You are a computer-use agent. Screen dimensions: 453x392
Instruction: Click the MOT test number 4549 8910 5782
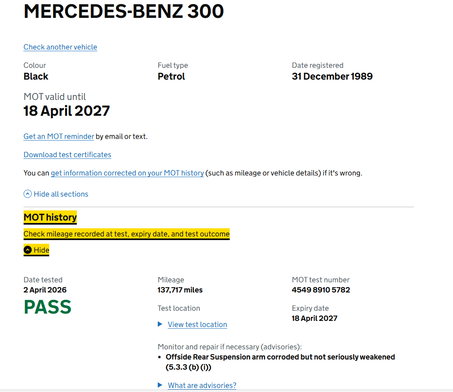click(x=321, y=290)
